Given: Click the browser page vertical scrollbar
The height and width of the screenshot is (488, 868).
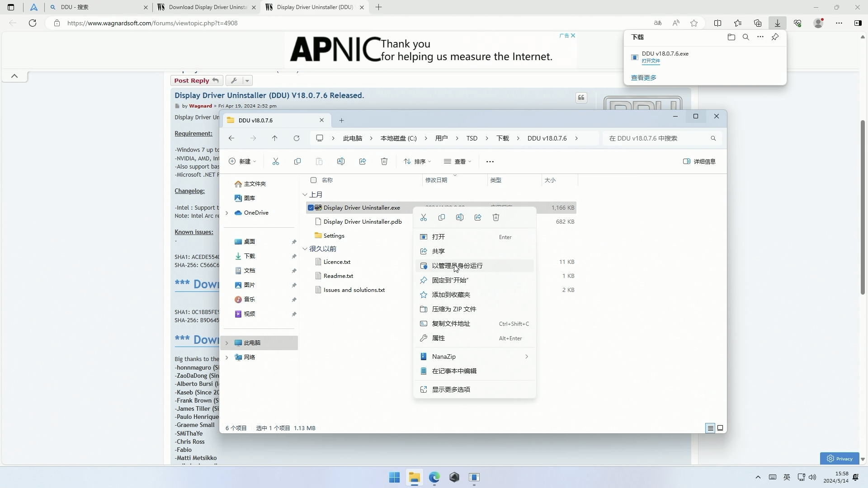Looking at the screenshot, I should point(863,207).
